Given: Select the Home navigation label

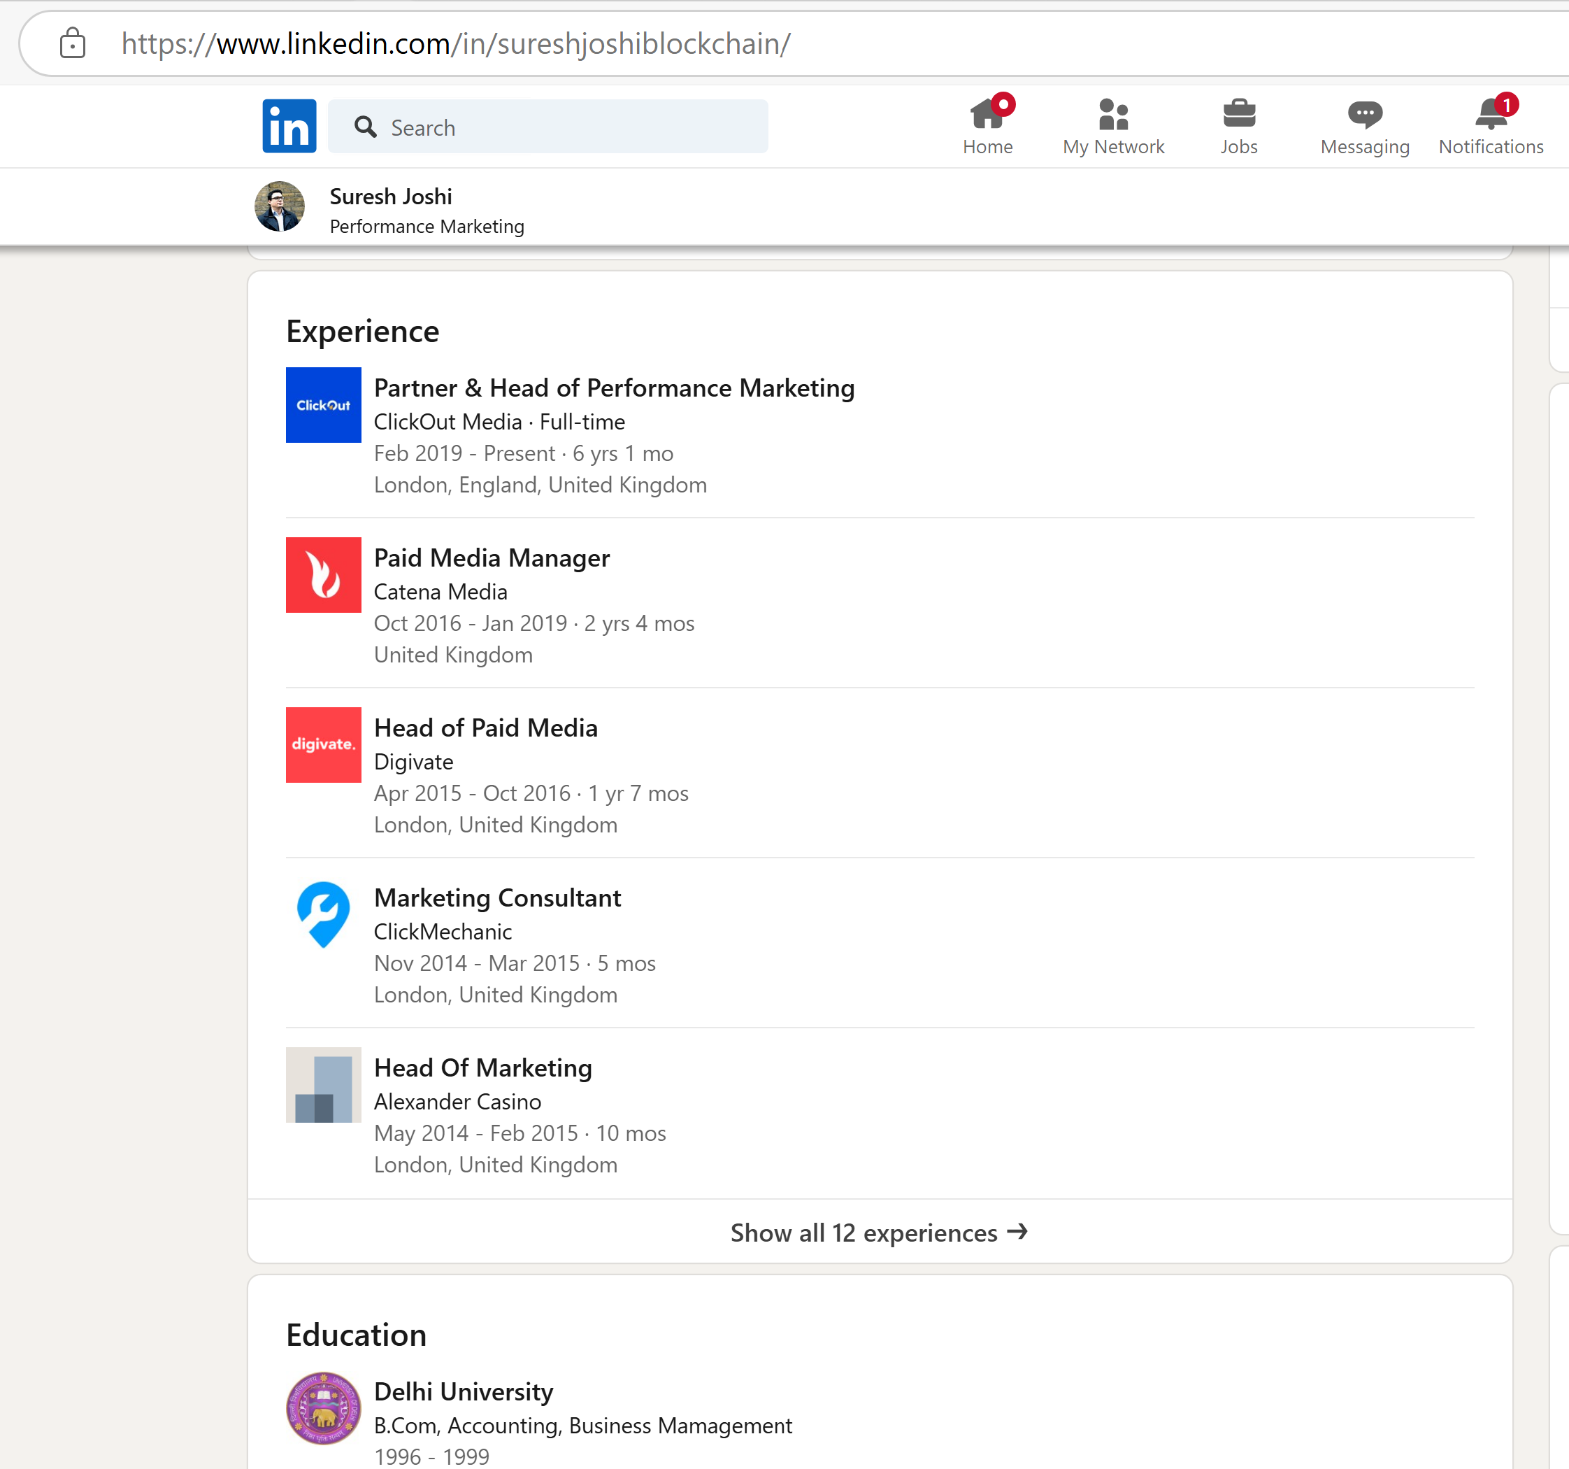Looking at the screenshot, I should pyautogui.click(x=987, y=147).
